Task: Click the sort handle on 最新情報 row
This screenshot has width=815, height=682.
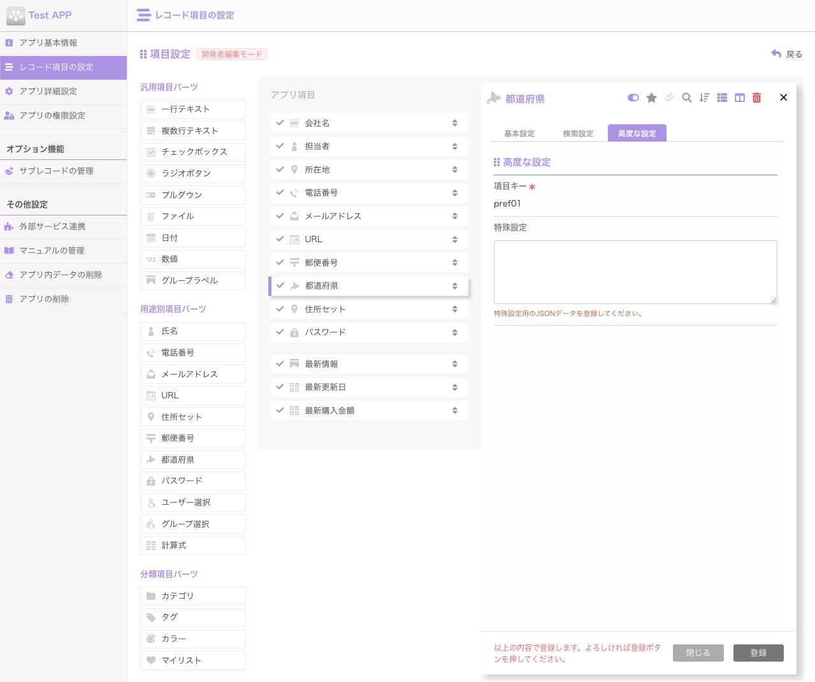Action: pos(455,364)
